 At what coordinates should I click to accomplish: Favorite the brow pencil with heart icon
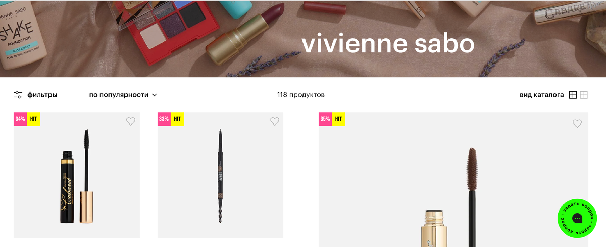coord(275,121)
